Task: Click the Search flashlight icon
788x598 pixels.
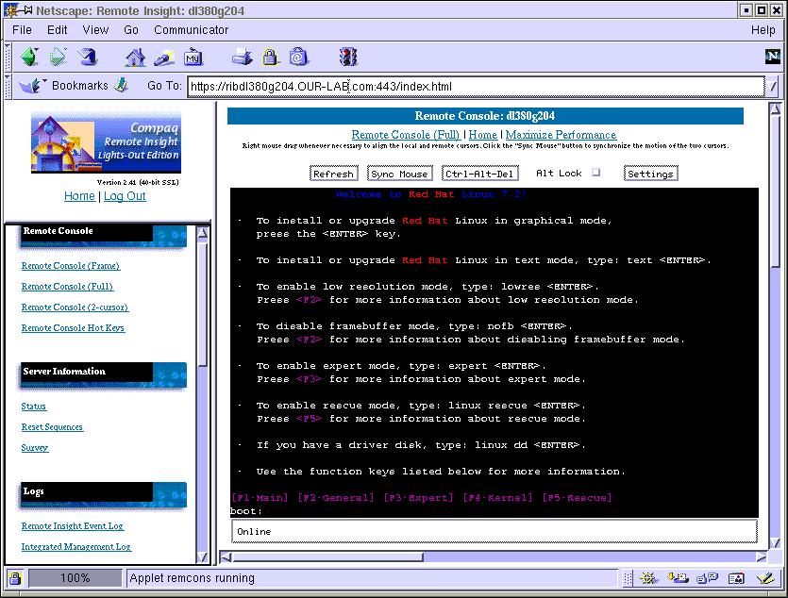Action: [164, 57]
